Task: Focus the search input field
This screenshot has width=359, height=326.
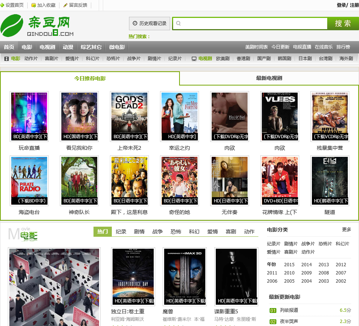Action: 250,23
